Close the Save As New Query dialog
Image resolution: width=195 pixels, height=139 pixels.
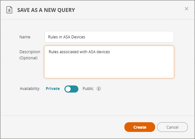[187, 9]
